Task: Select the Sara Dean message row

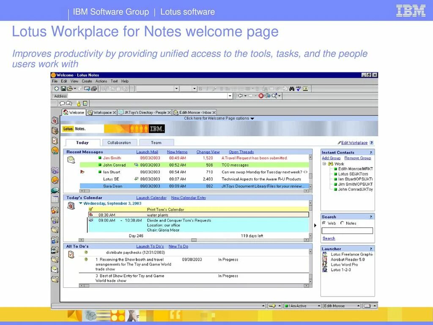Action: [195, 186]
